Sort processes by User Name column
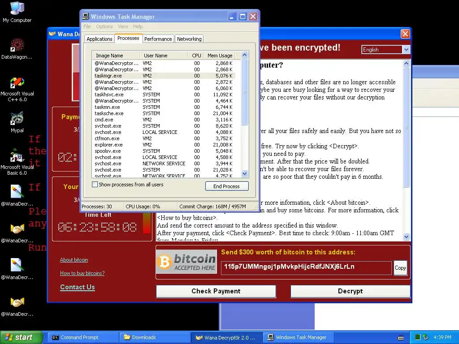 pos(164,56)
